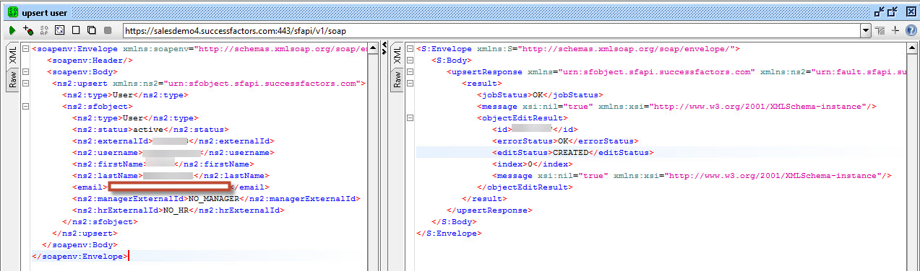Select the Raw tab of the response viewer
Image resolution: width=920 pixels, height=271 pixels.
[397, 80]
